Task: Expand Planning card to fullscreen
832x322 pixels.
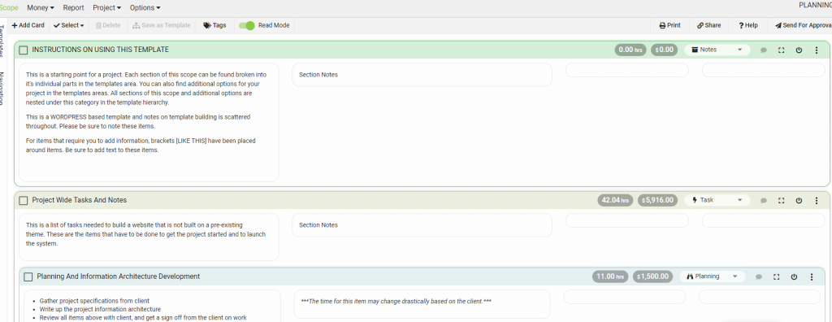Action: click(x=776, y=276)
